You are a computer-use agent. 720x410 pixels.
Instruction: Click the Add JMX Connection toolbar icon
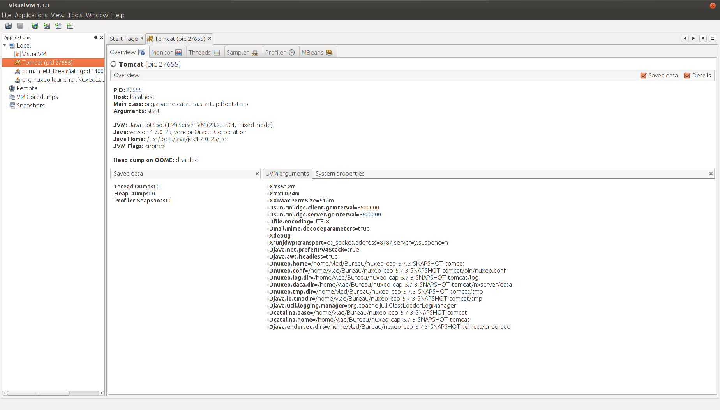click(x=47, y=26)
